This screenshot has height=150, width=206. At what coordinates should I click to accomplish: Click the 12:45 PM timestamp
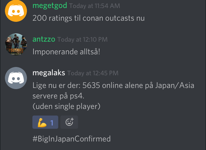pyautogui.click(x=93, y=73)
